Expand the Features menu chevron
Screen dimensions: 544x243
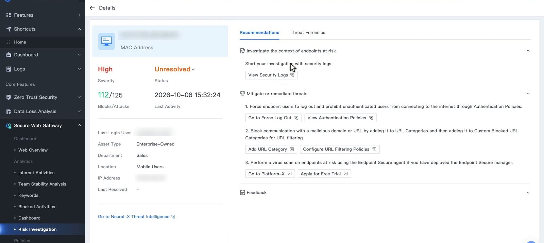click(x=79, y=15)
